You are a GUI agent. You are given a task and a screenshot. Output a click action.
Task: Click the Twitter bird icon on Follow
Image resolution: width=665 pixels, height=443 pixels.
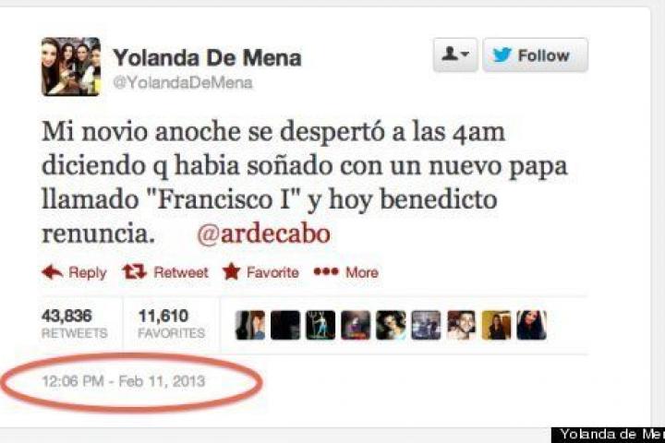tap(502, 54)
